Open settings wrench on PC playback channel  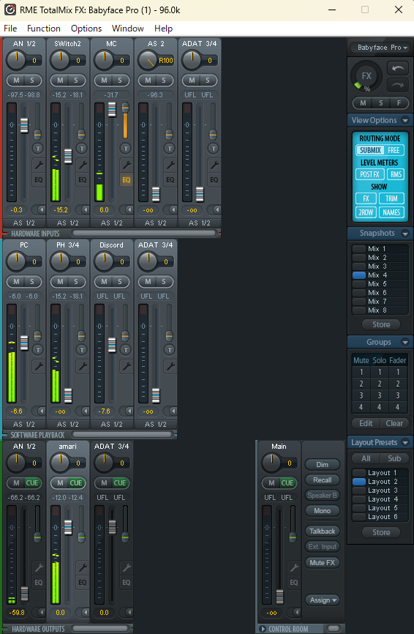39,366
